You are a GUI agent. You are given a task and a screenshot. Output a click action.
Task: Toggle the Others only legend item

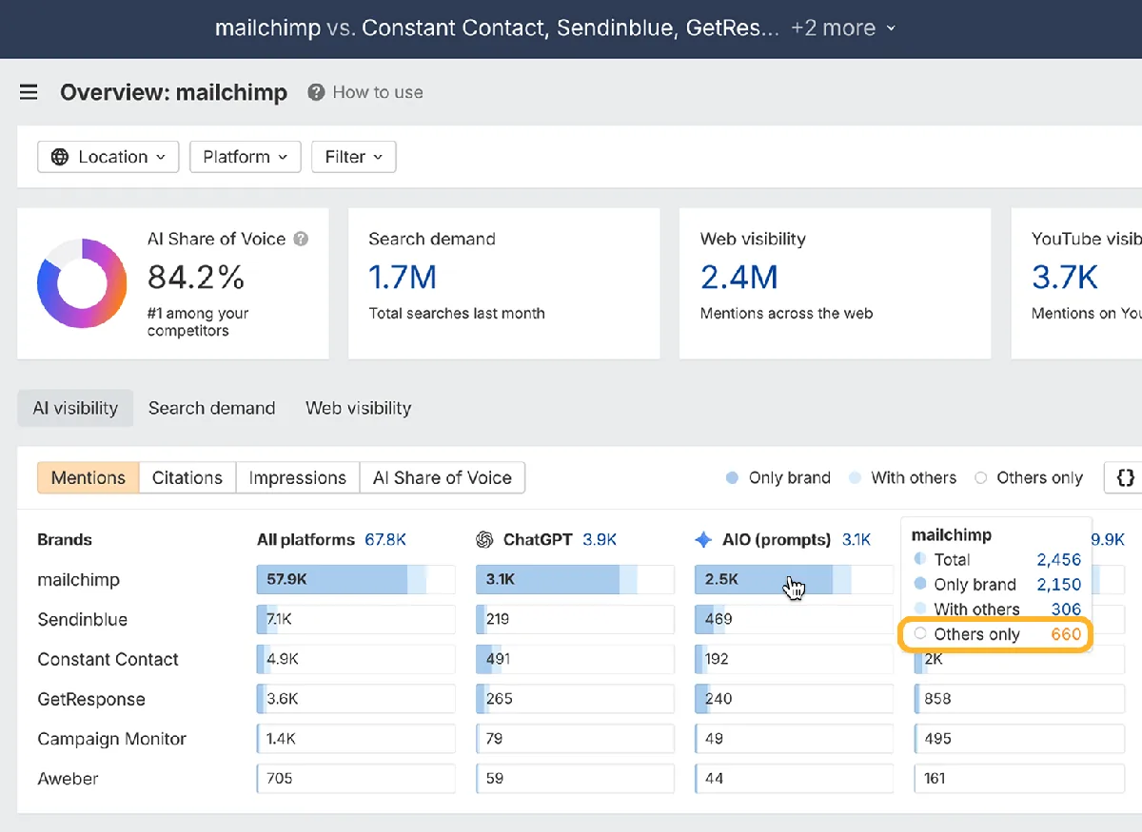1029,477
